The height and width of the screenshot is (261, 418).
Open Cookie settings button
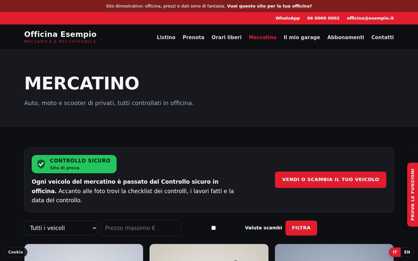point(16,252)
